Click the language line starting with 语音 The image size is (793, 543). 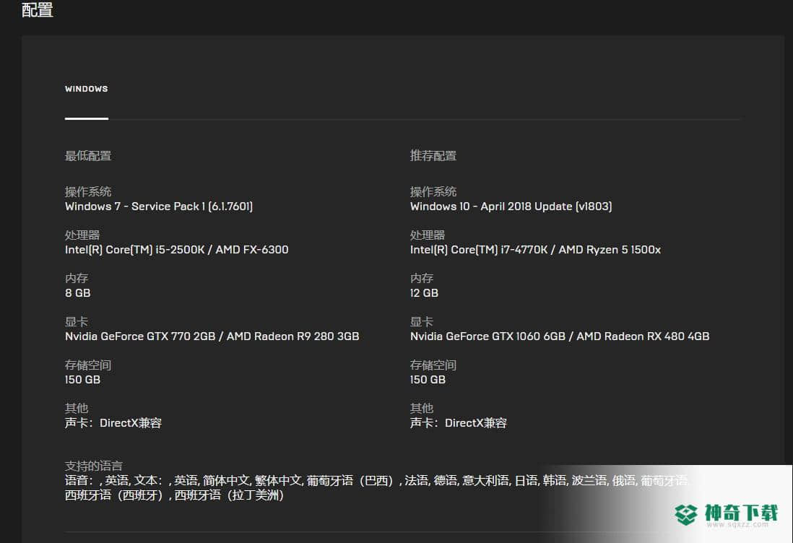[x=376, y=480]
